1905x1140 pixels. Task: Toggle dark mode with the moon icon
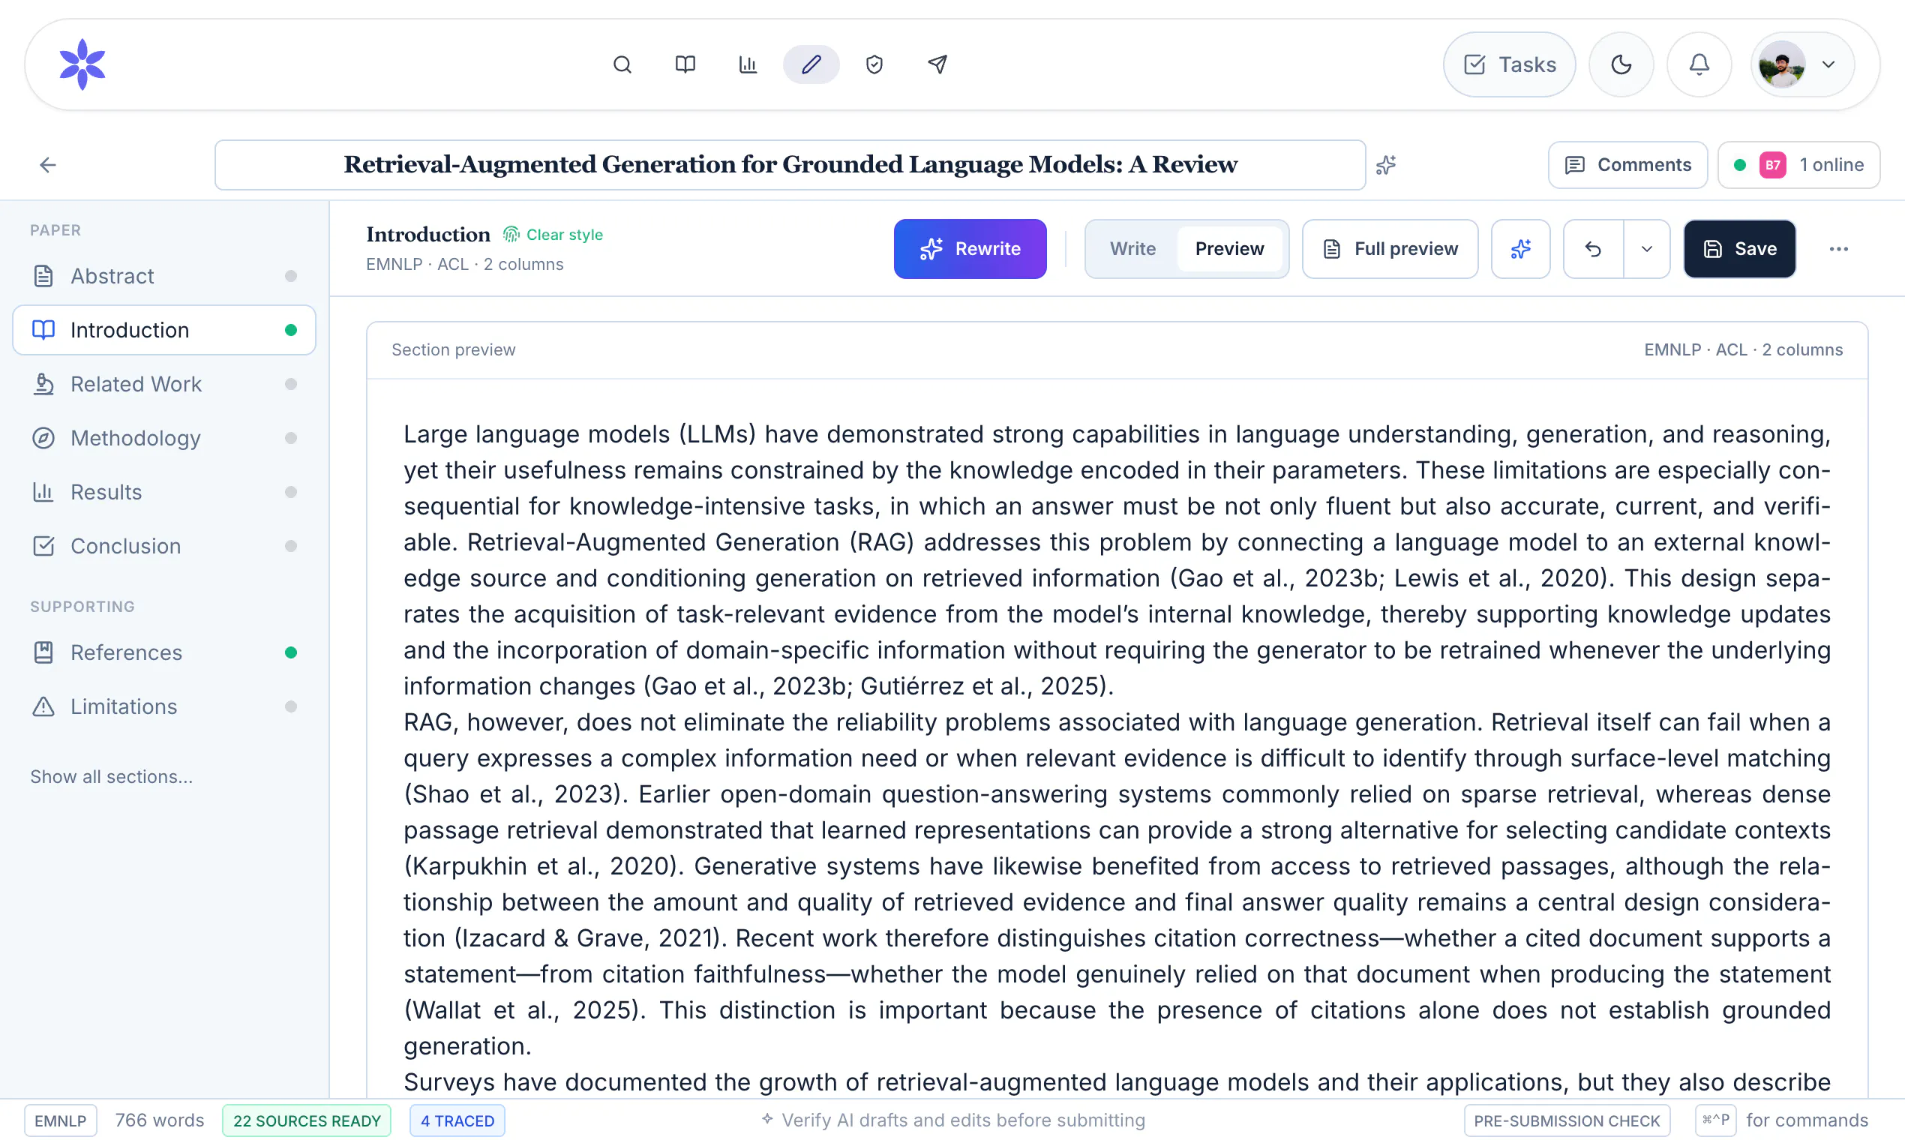click(x=1621, y=64)
